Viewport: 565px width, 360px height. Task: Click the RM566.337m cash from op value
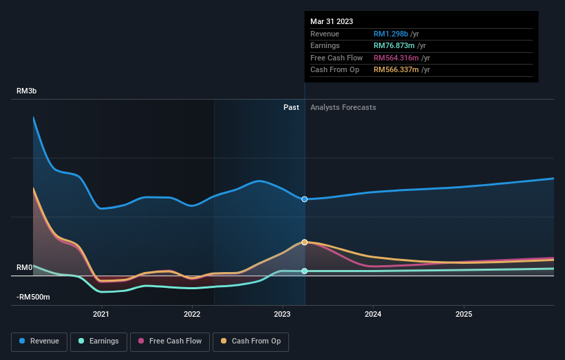tap(396, 70)
